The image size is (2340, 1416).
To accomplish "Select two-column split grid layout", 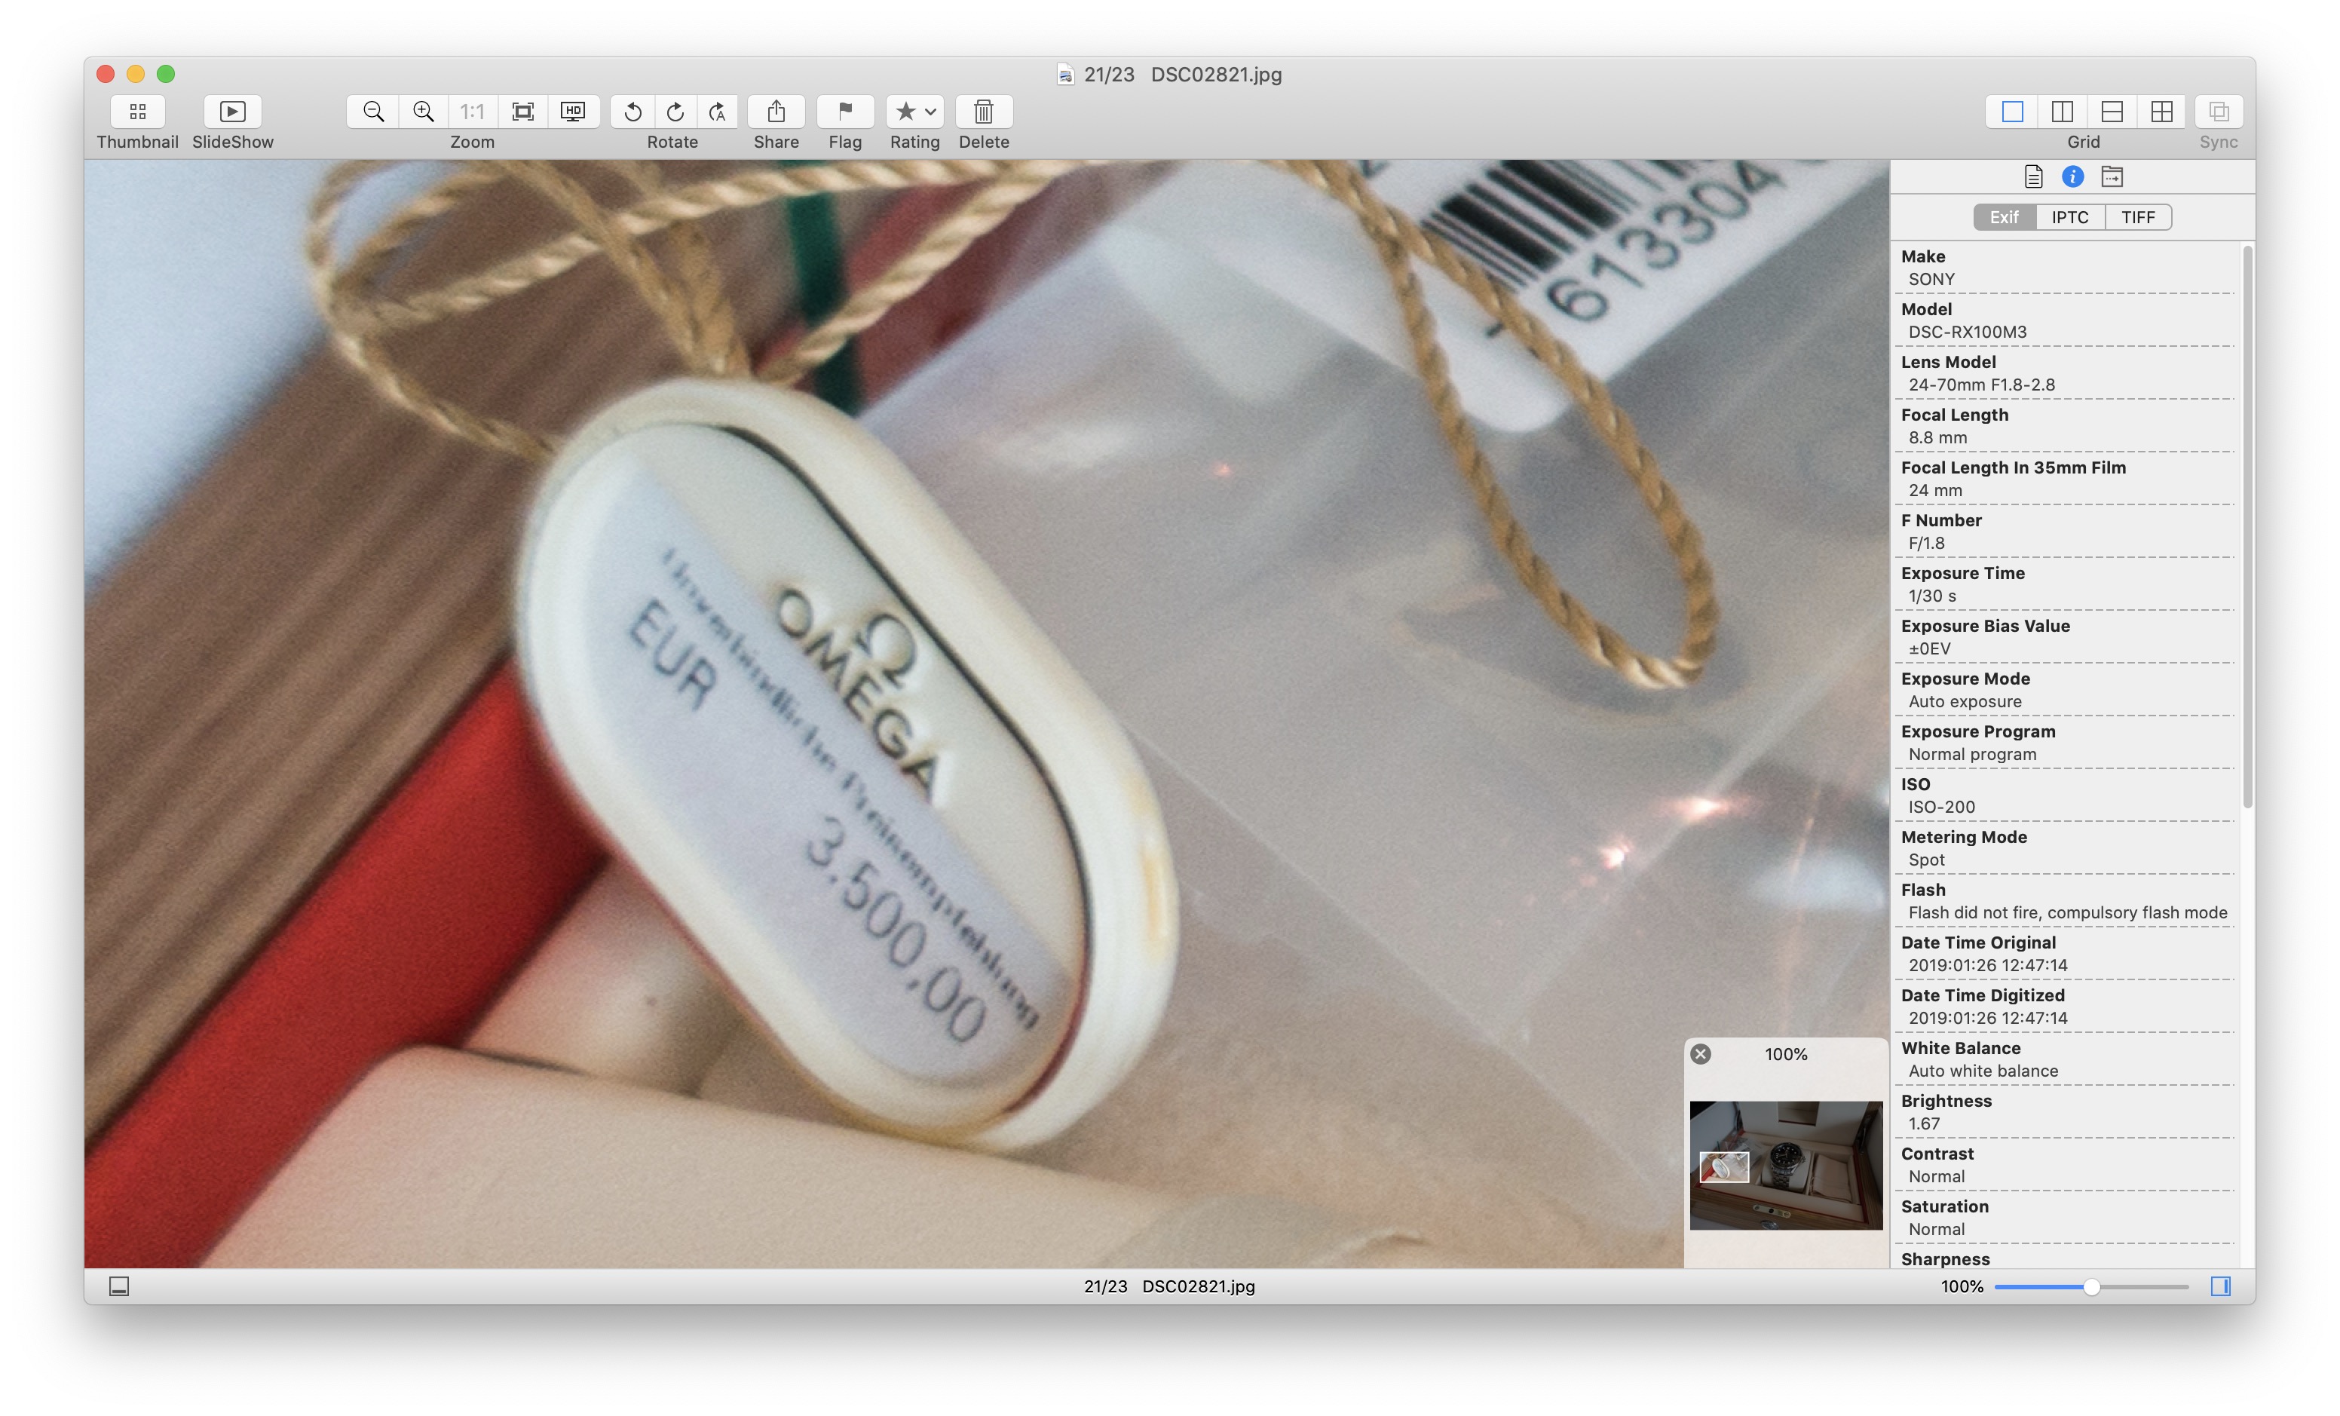I will (x=2062, y=112).
